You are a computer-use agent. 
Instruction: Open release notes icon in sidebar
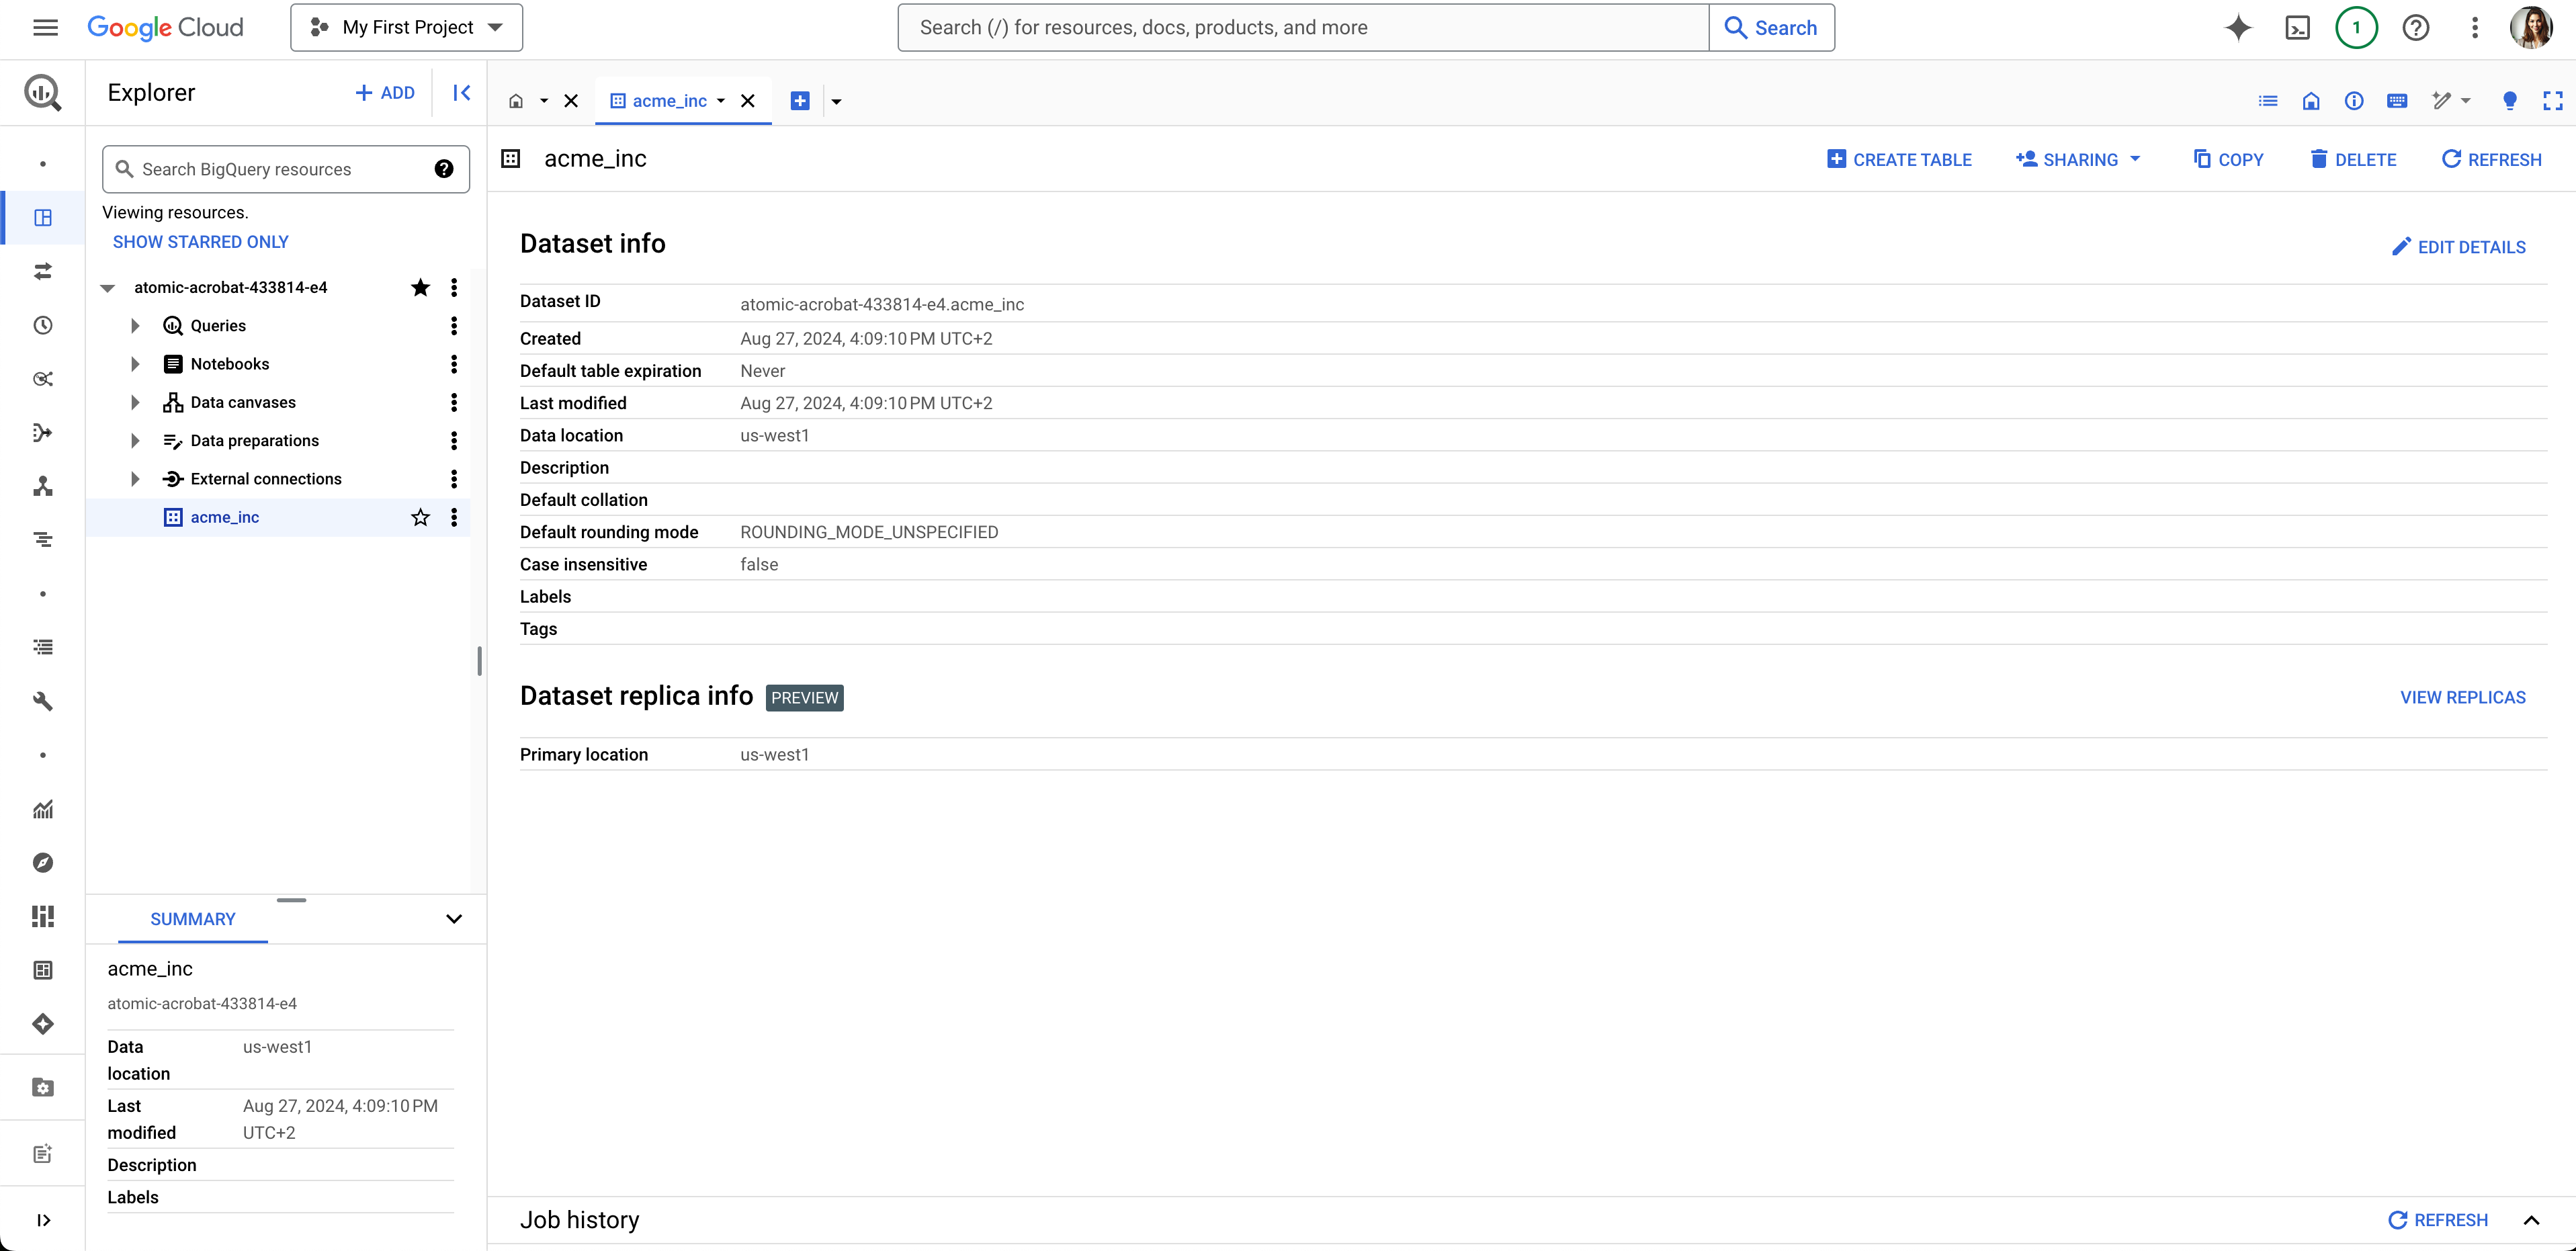pyautogui.click(x=43, y=1153)
